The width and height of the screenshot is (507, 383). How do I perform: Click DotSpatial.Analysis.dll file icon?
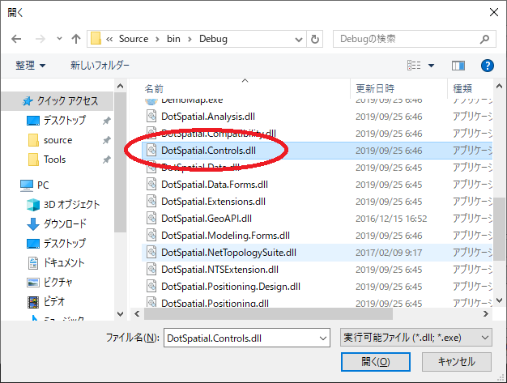pos(151,116)
